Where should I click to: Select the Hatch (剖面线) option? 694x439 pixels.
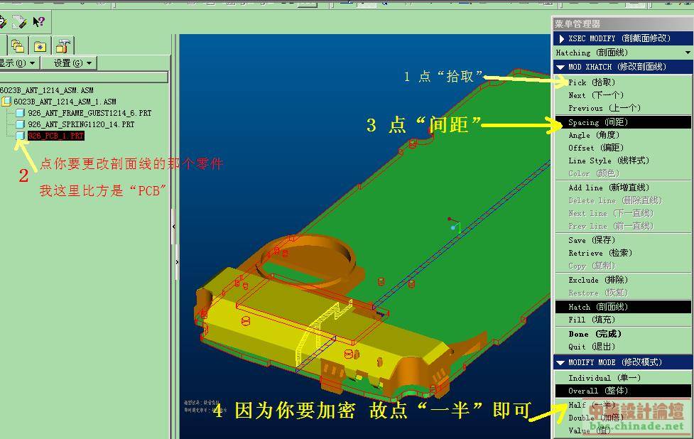tap(623, 307)
